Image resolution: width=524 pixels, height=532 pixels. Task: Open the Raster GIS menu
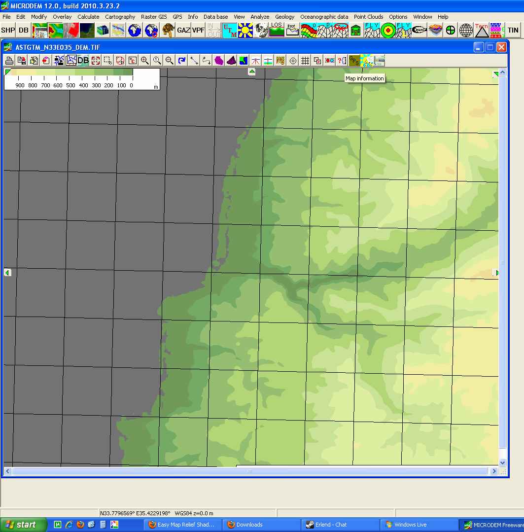pos(154,17)
